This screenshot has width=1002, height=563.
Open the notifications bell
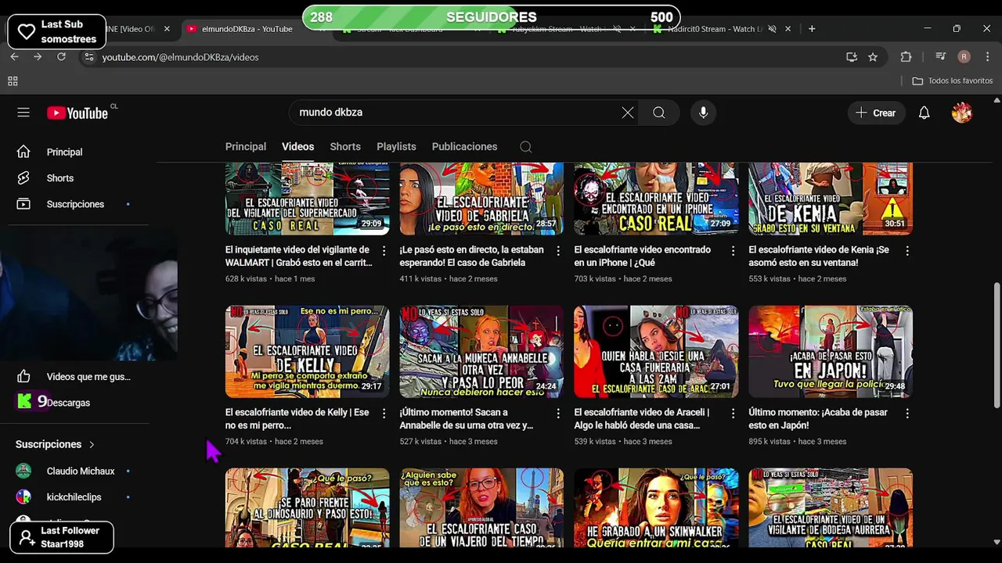(x=924, y=113)
